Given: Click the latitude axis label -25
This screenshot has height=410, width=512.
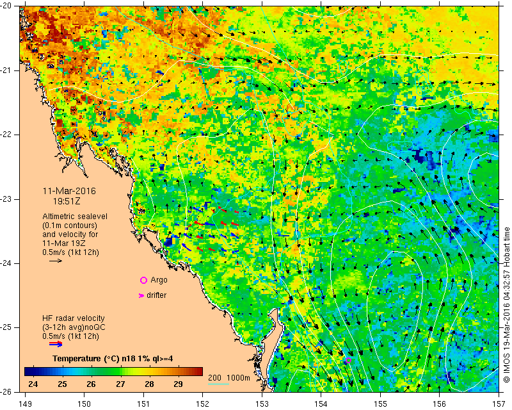Looking at the screenshot, I should [6, 327].
